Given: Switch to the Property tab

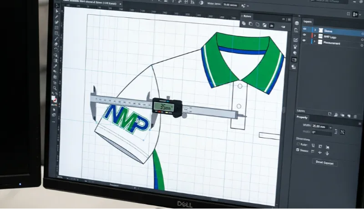Looking at the screenshot, I should (302, 117).
